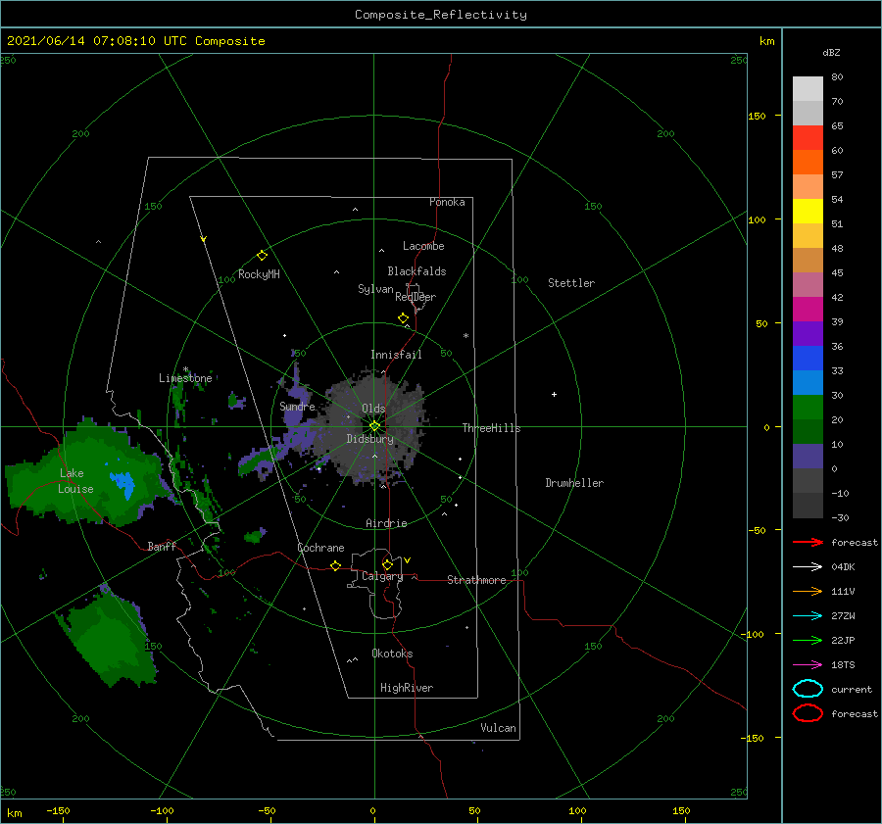Pick the light blue 30–33 dBZ swatch
The height and width of the screenshot is (824, 882).
pyautogui.click(x=808, y=383)
